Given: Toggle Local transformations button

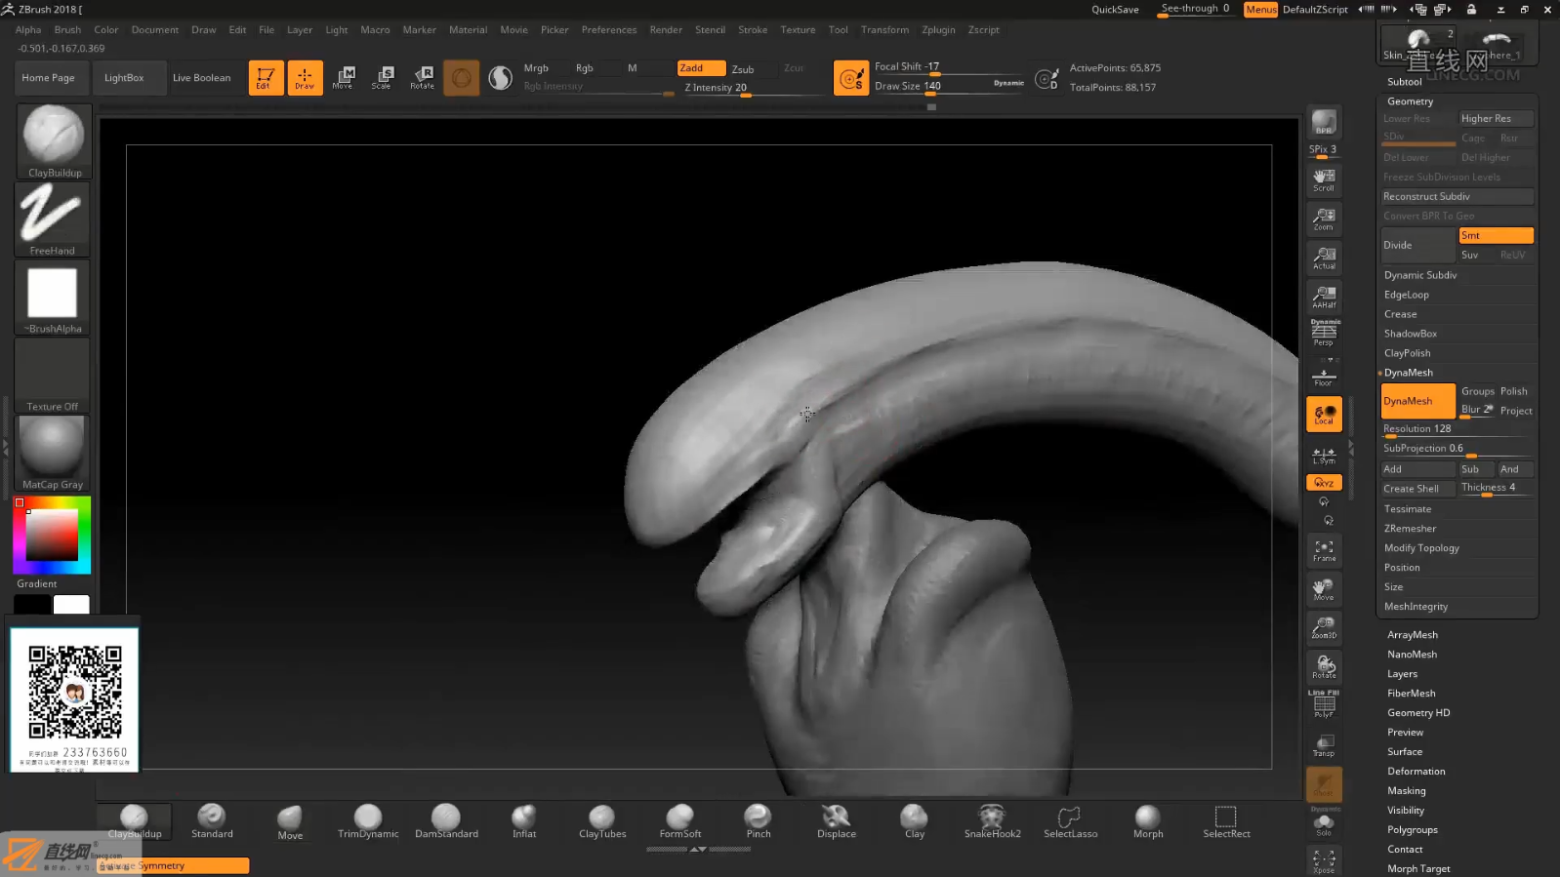Looking at the screenshot, I should (1324, 415).
